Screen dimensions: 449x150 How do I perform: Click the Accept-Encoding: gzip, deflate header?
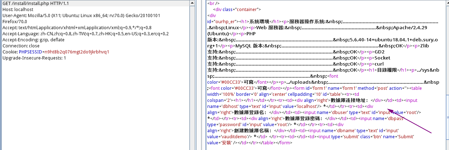pos(34,40)
